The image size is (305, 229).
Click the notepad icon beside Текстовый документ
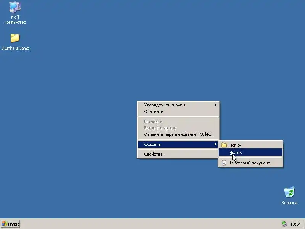224,163
